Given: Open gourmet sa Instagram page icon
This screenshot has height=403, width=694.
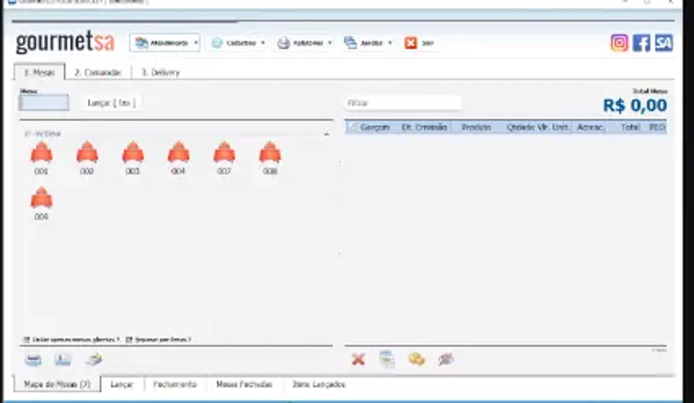Looking at the screenshot, I should (619, 43).
